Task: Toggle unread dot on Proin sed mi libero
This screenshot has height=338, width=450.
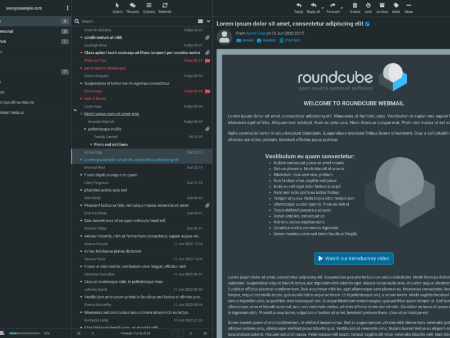Action: click(91, 145)
